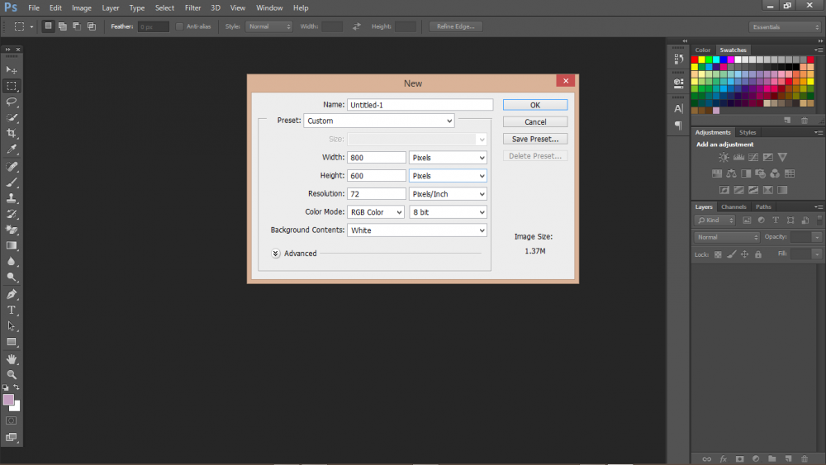Screen dimensions: 826x465
Task: Select the Horizontal Type tool
Action: pyautogui.click(x=12, y=311)
